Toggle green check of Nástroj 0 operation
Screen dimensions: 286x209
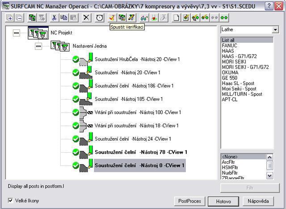[76, 165]
